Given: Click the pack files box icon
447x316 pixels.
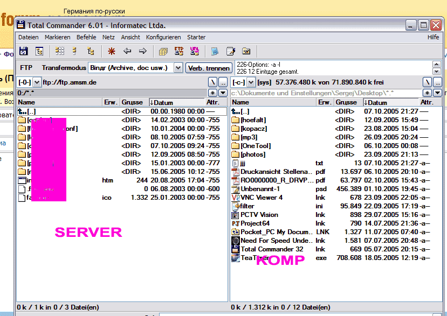Looking at the screenshot, I should pos(163,51).
